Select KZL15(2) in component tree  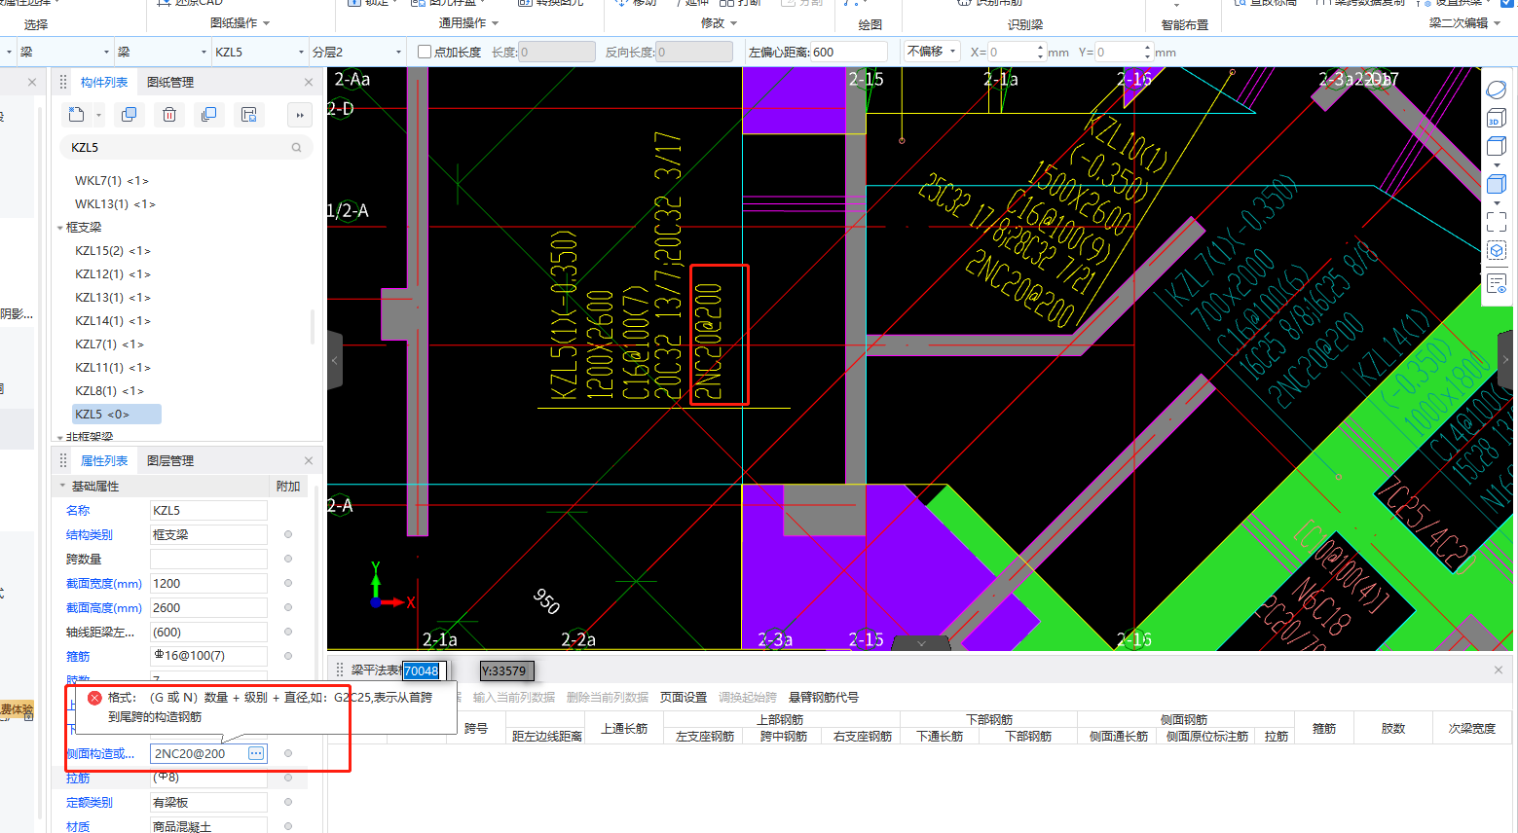click(113, 250)
